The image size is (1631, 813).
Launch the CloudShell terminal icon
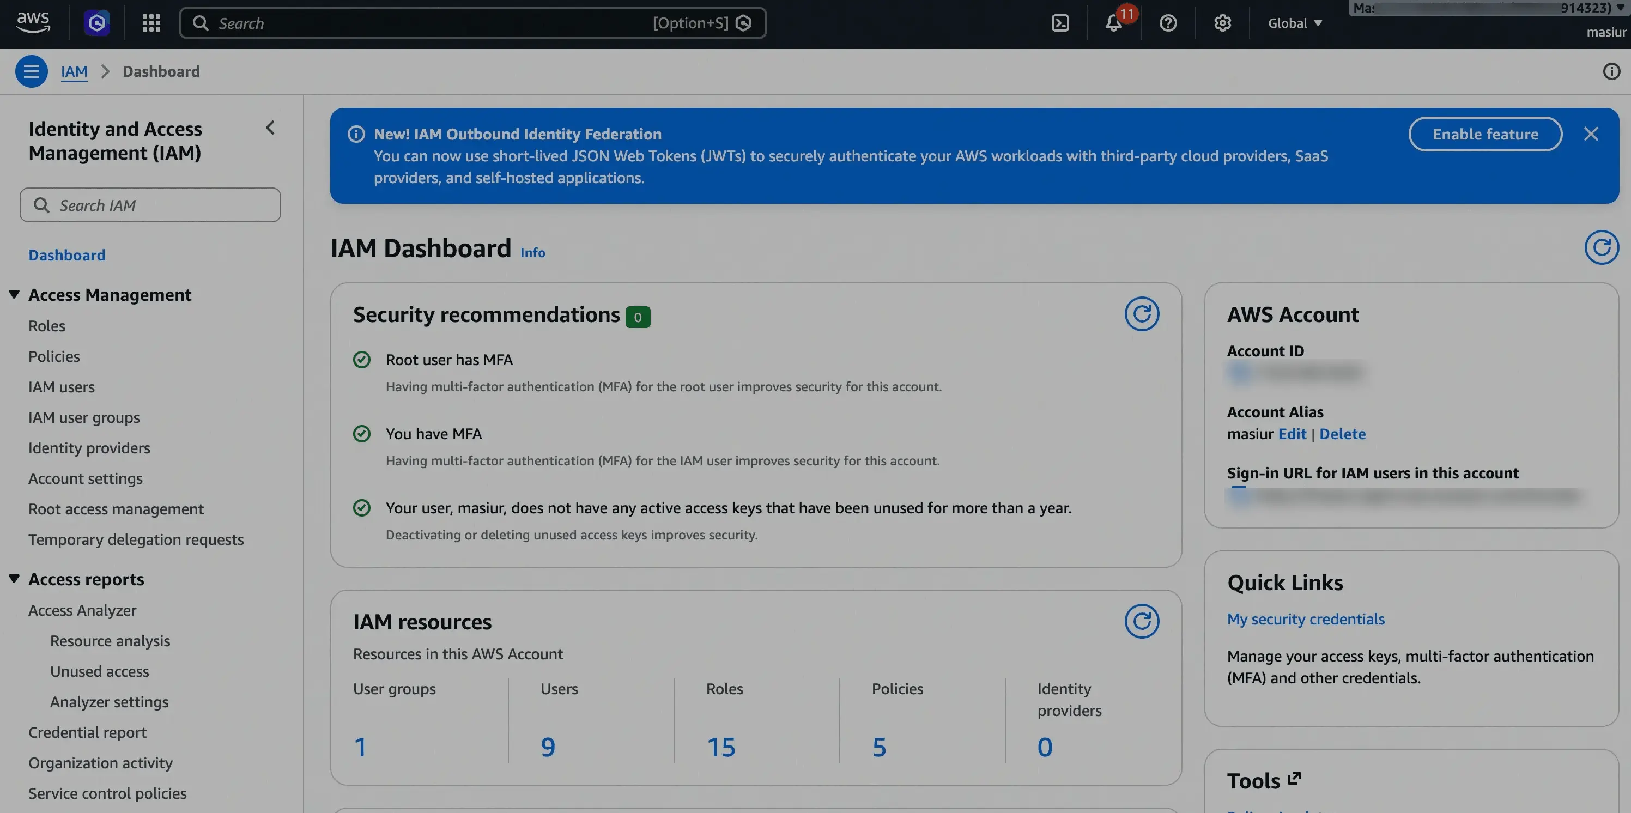click(x=1060, y=23)
